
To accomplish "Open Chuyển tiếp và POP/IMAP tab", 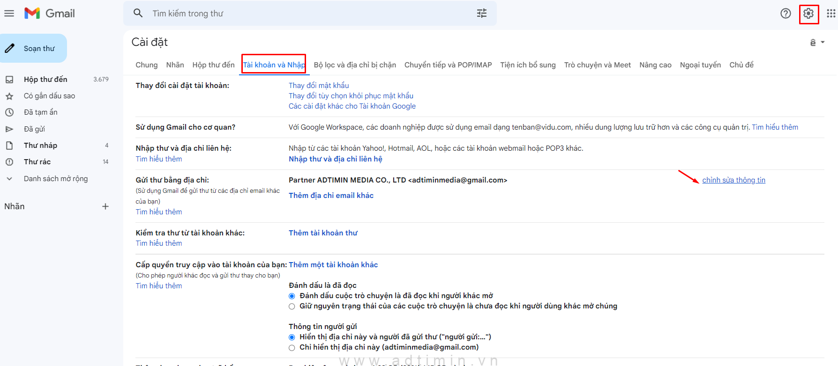I will [448, 65].
